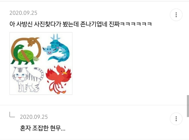Open the three-dot menu on the reply comment
The image size is (189, 140).
click(176, 119)
